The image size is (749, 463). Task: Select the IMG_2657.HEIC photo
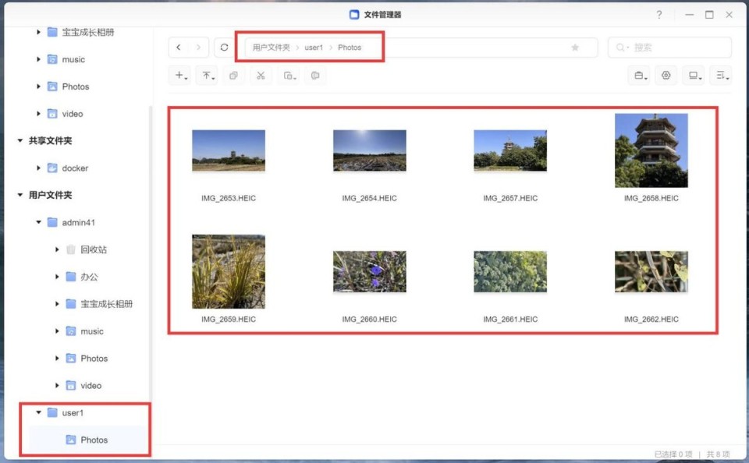point(510,150)
